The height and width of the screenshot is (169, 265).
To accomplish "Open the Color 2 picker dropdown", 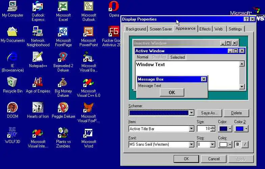I will [x=246, y=129].
